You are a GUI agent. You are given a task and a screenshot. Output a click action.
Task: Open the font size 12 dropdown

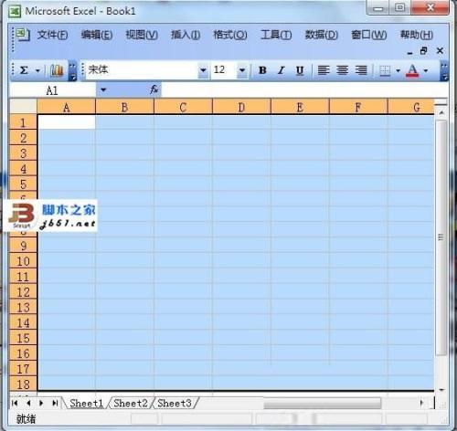[242, 70]
